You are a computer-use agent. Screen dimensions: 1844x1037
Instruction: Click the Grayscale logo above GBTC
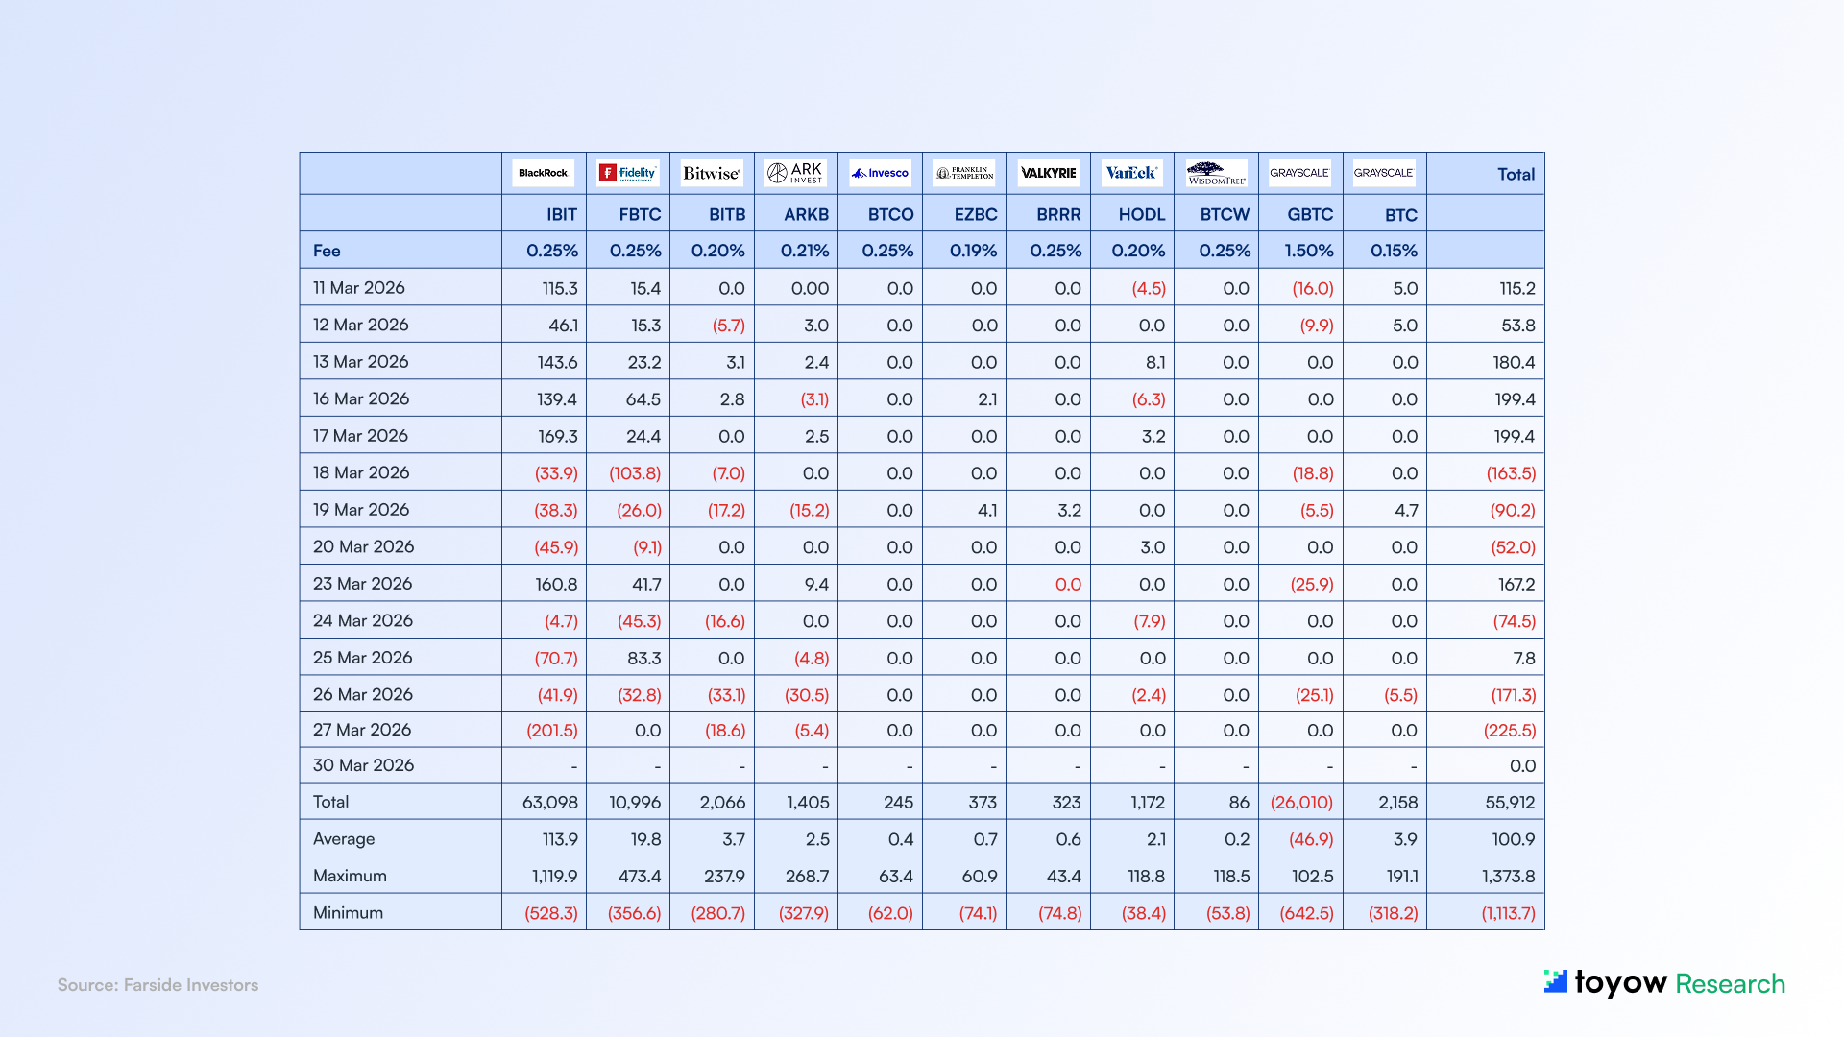coord(1299,173)
